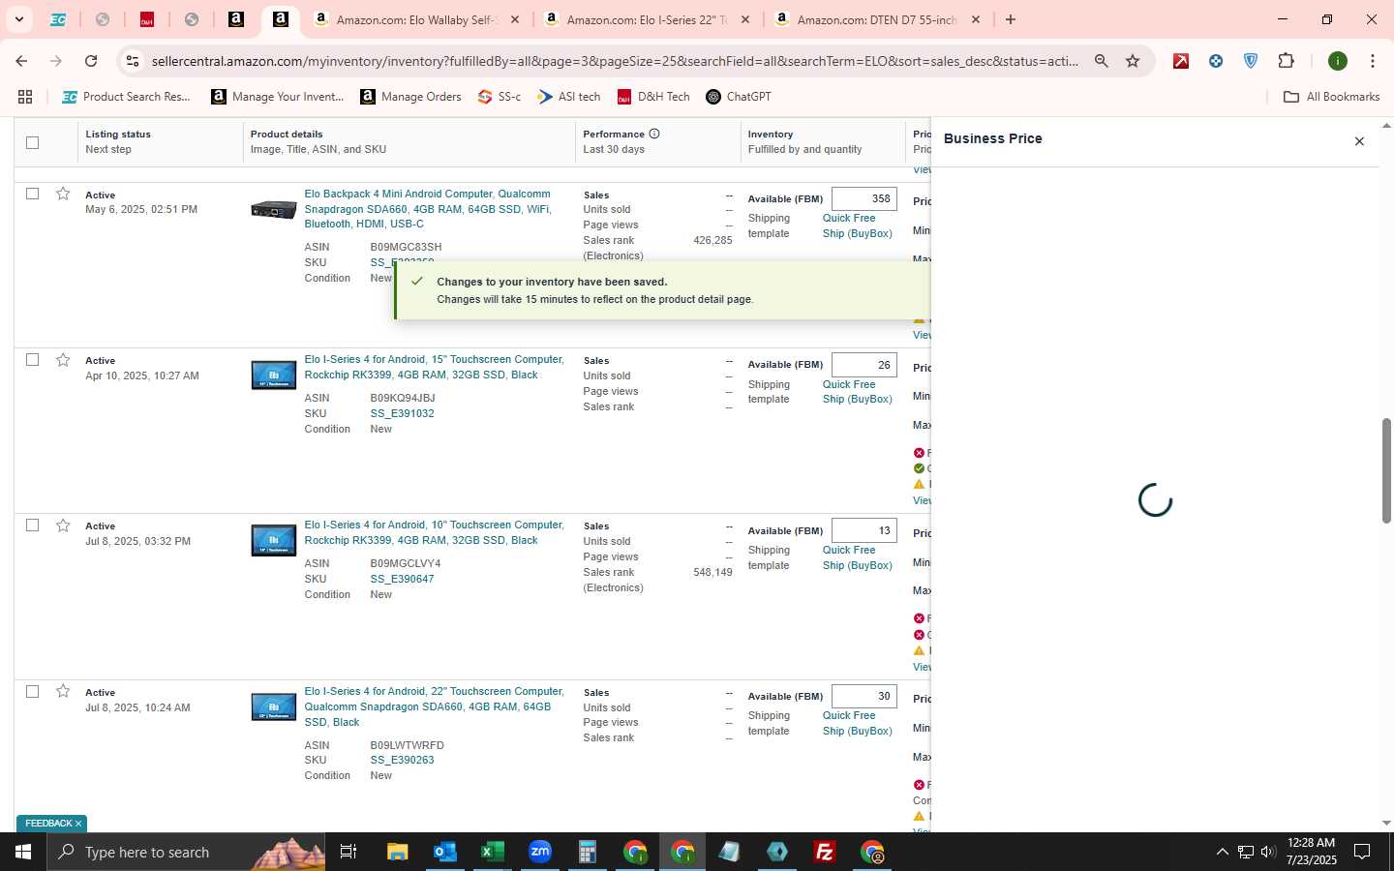Reload the Seller Central page
The width and height of the screenshot is (1394, 871).
tap(91, 61)
